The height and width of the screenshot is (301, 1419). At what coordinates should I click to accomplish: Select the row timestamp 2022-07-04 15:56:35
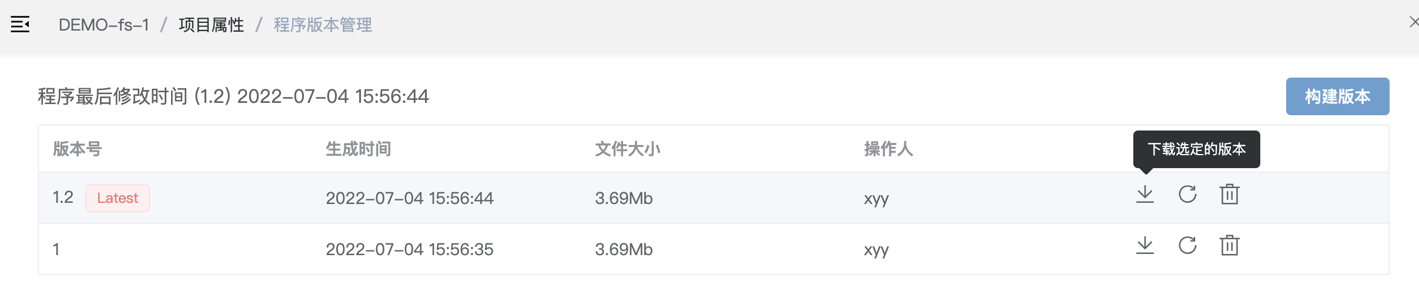[x=410, y=249]
